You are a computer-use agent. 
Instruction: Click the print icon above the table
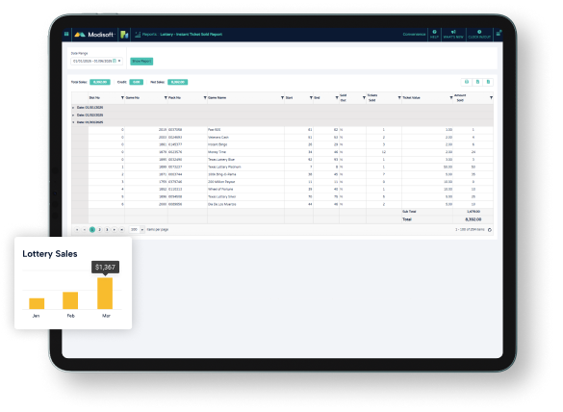coord(467,82)
